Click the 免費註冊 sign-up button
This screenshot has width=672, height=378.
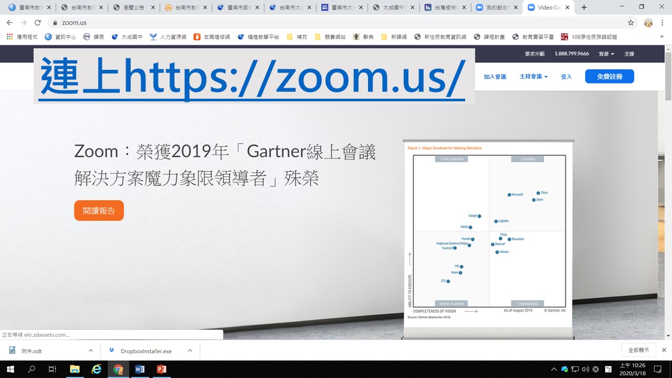[x=609, y=77]
